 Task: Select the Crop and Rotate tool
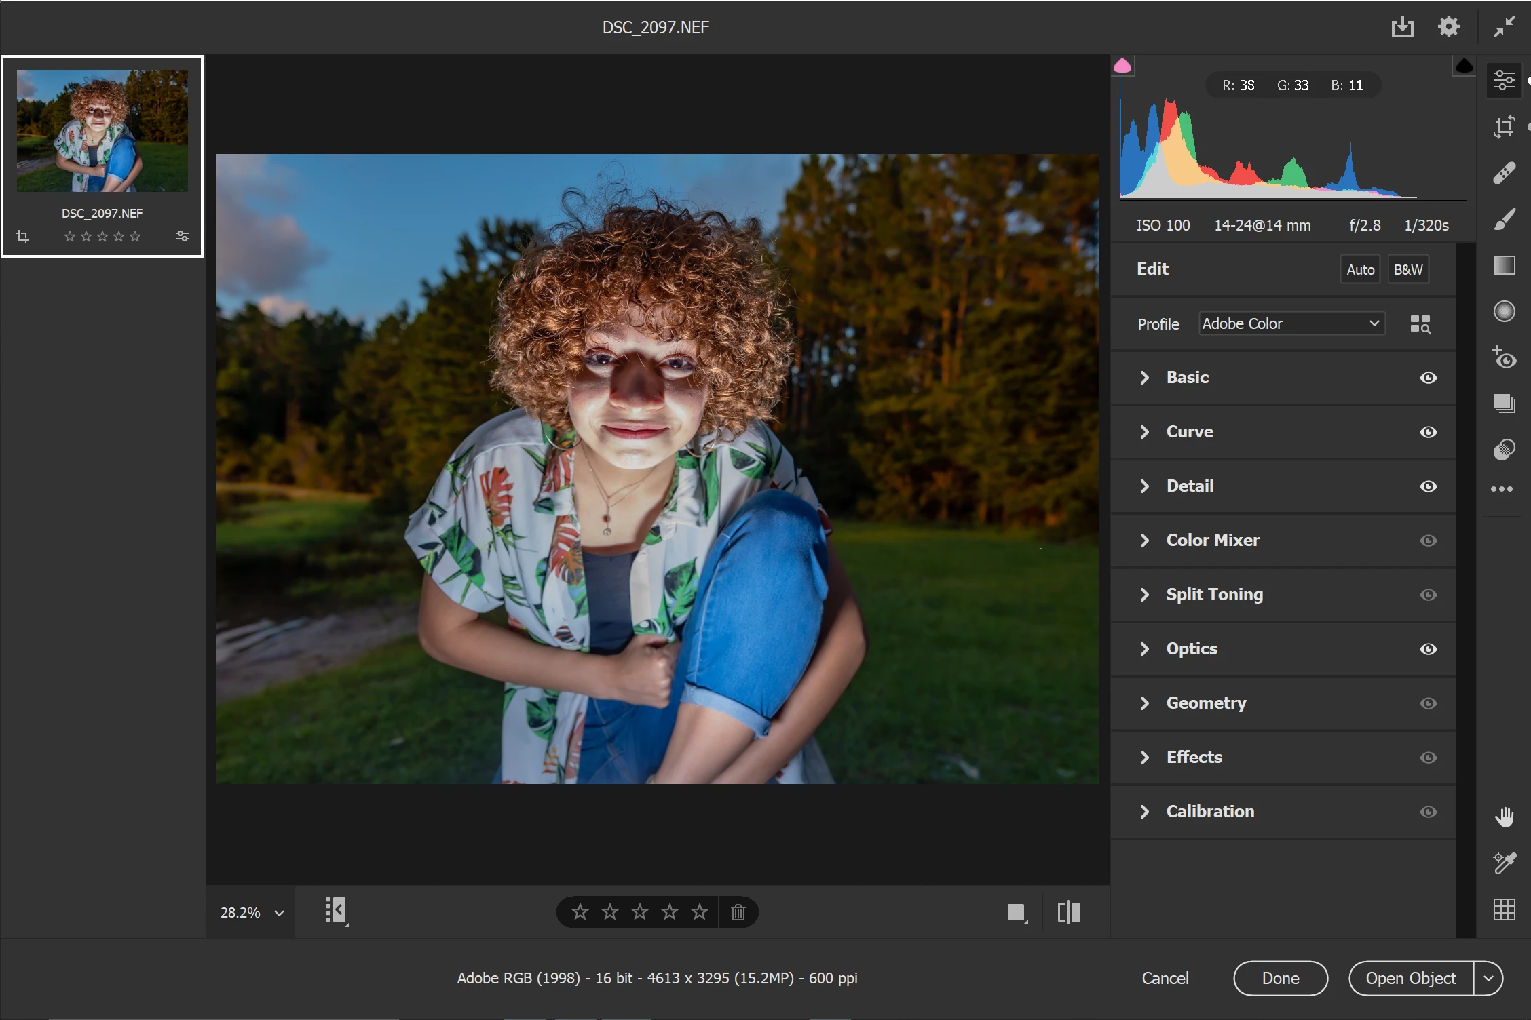coord(1504,127)
